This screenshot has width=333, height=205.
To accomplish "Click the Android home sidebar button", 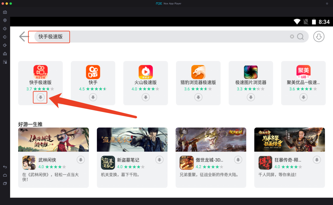I will click(5, 175).
